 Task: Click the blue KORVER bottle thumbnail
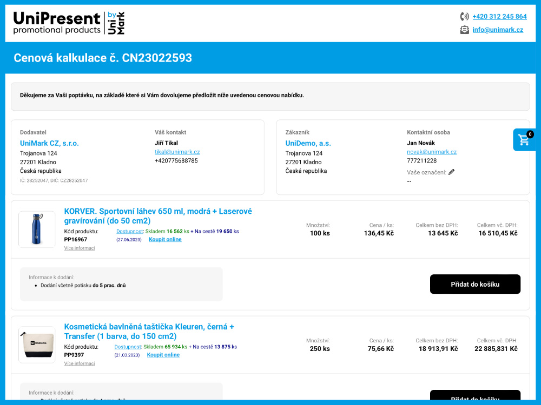[x=37, y=230]
